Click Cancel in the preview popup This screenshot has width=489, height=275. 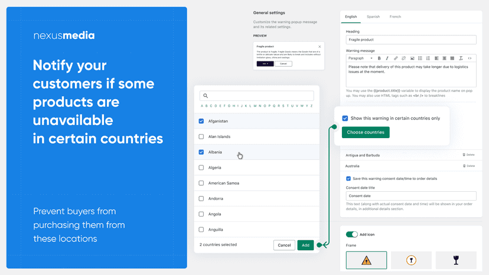click(283, 64)
